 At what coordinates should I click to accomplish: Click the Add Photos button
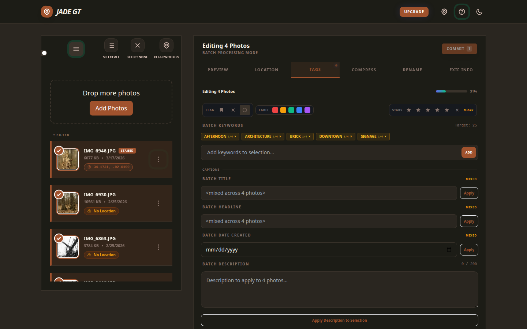111,108
